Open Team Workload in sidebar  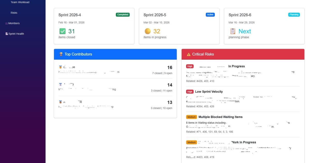click(x=20, y=2)
